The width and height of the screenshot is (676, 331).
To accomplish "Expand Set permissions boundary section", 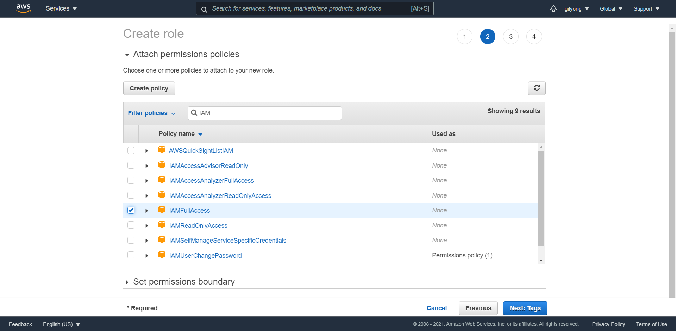I will coord(127,282).
